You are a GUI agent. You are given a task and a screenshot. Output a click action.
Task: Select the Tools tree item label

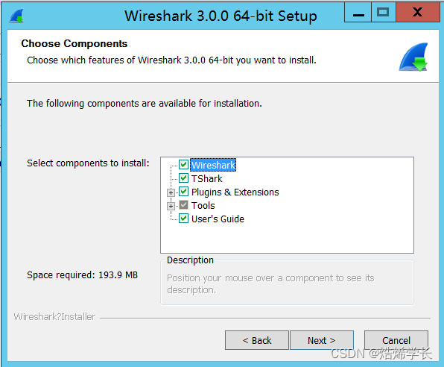203,205
